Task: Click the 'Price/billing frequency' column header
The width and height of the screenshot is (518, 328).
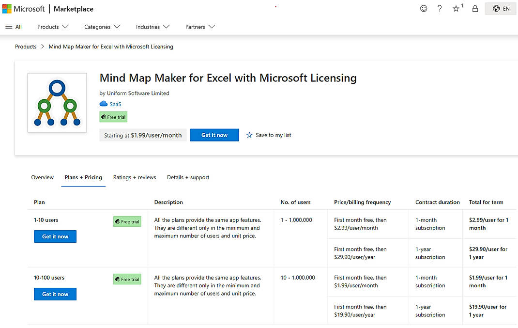Action: 363,202
